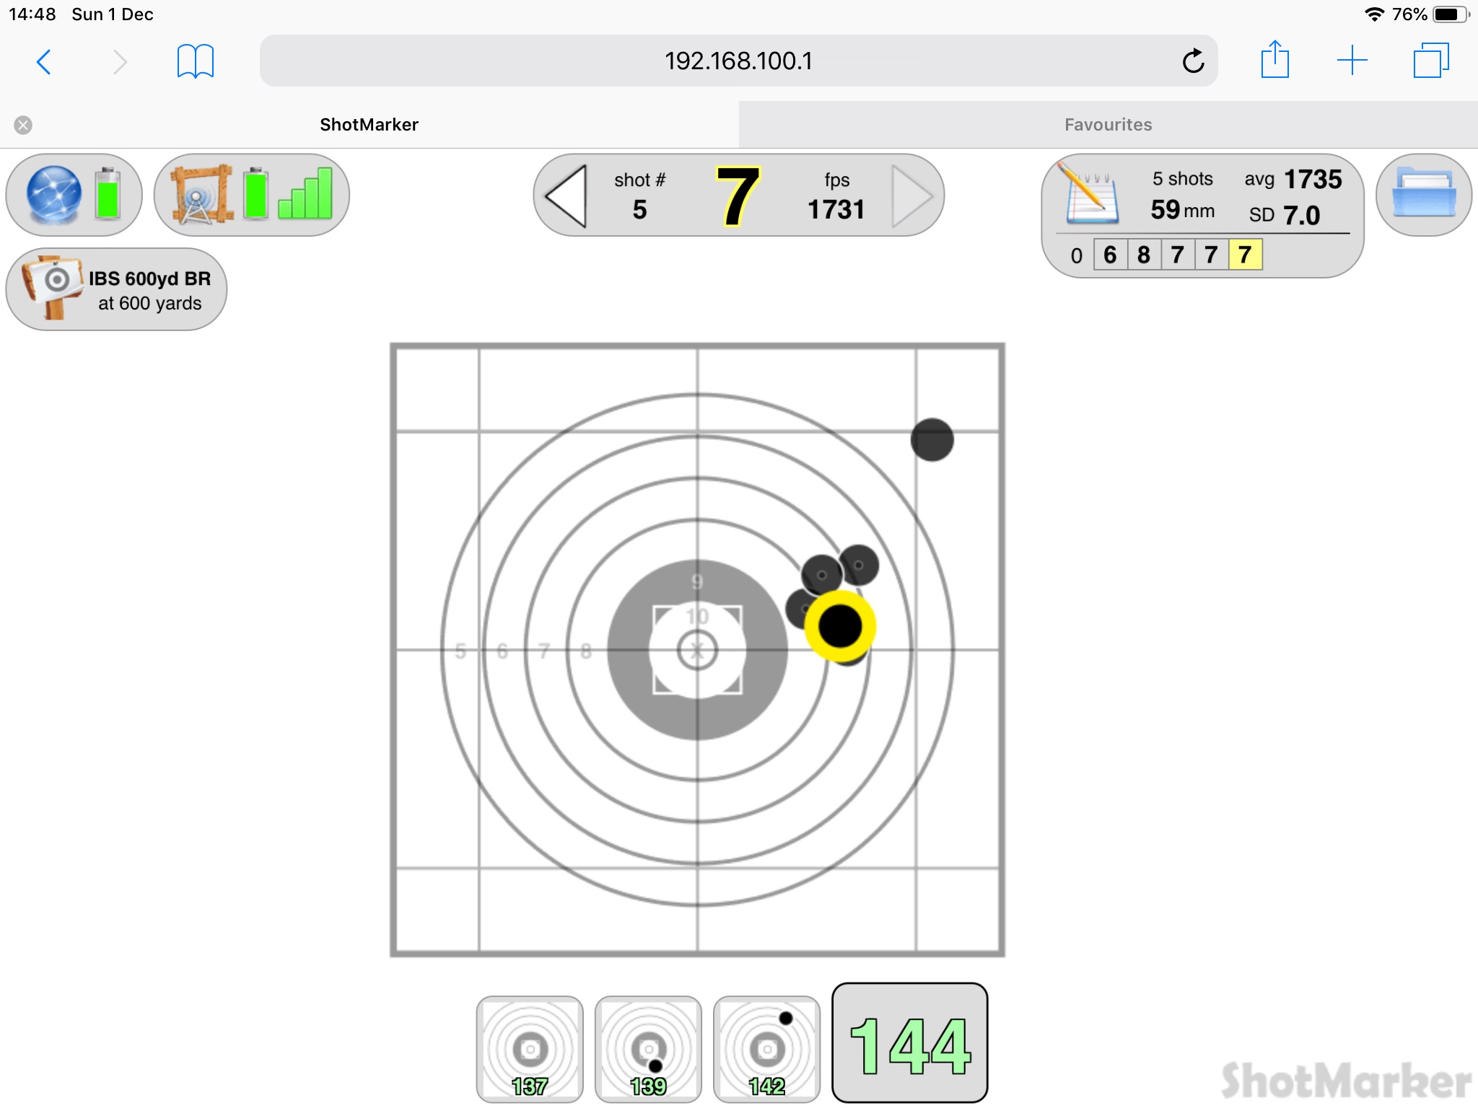Tap the Safari share icon
Image resolution: width=1478 pixels, height=1108 pixels.
tap(1274, 61)
